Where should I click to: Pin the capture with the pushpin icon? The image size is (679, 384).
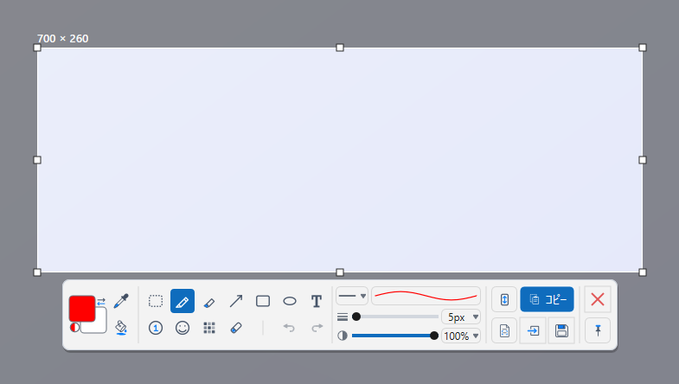click(598, 330)
